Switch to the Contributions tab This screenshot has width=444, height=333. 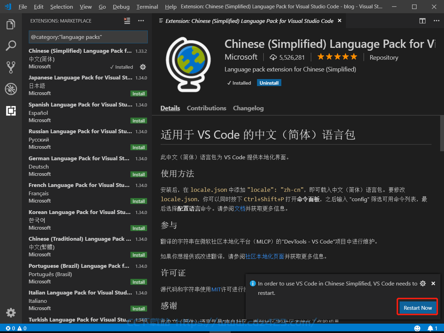pyautogui.click(x=206, y=108)
